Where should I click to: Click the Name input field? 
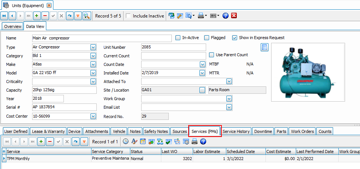102,38
